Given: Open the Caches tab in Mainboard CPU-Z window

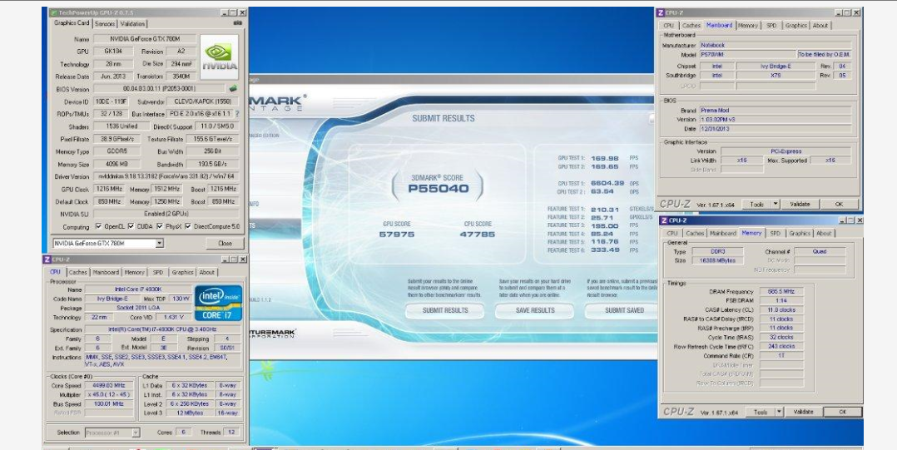Looking at the screenshot, I should (691, 26).
